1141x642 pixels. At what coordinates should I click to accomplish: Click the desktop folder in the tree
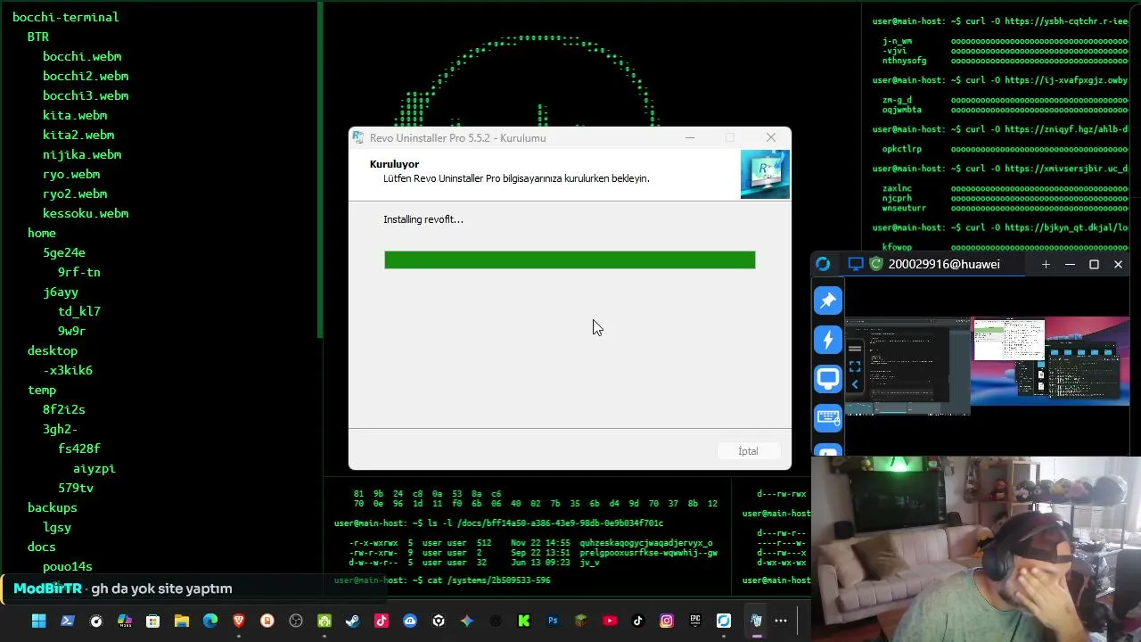pyautogui.click(x=53, y=350)
